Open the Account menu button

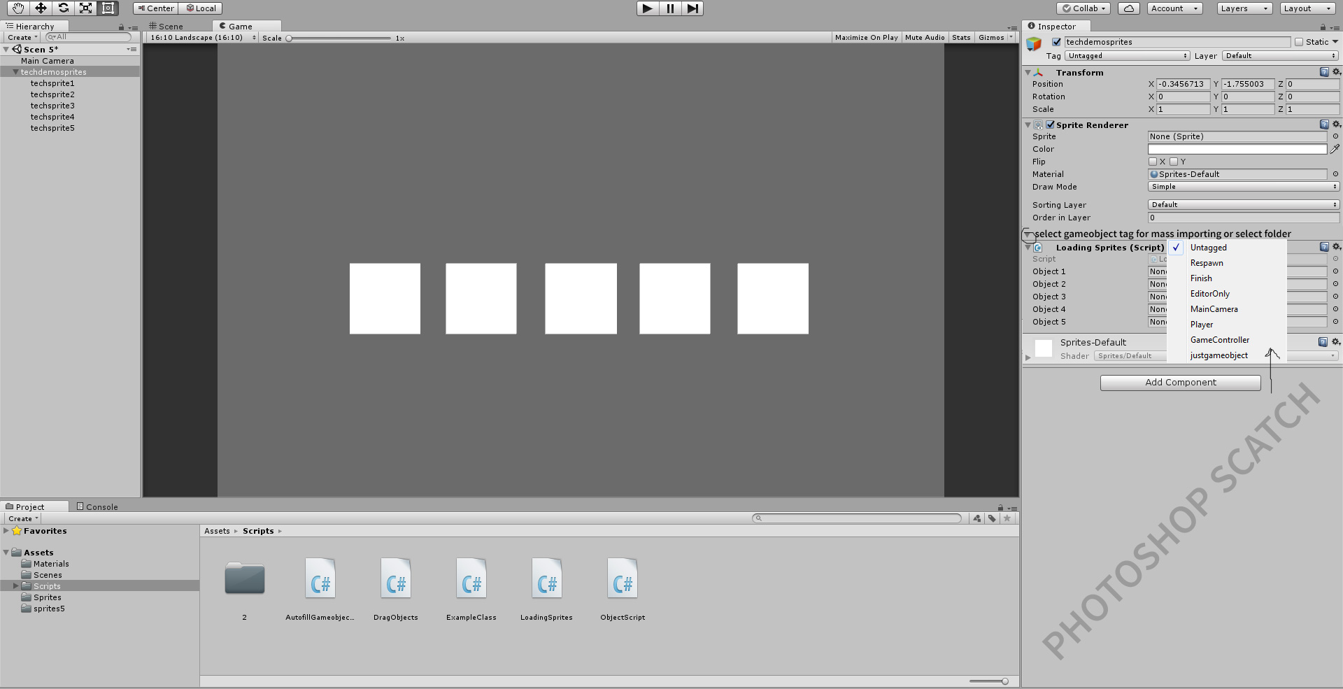click(1174, 8)
